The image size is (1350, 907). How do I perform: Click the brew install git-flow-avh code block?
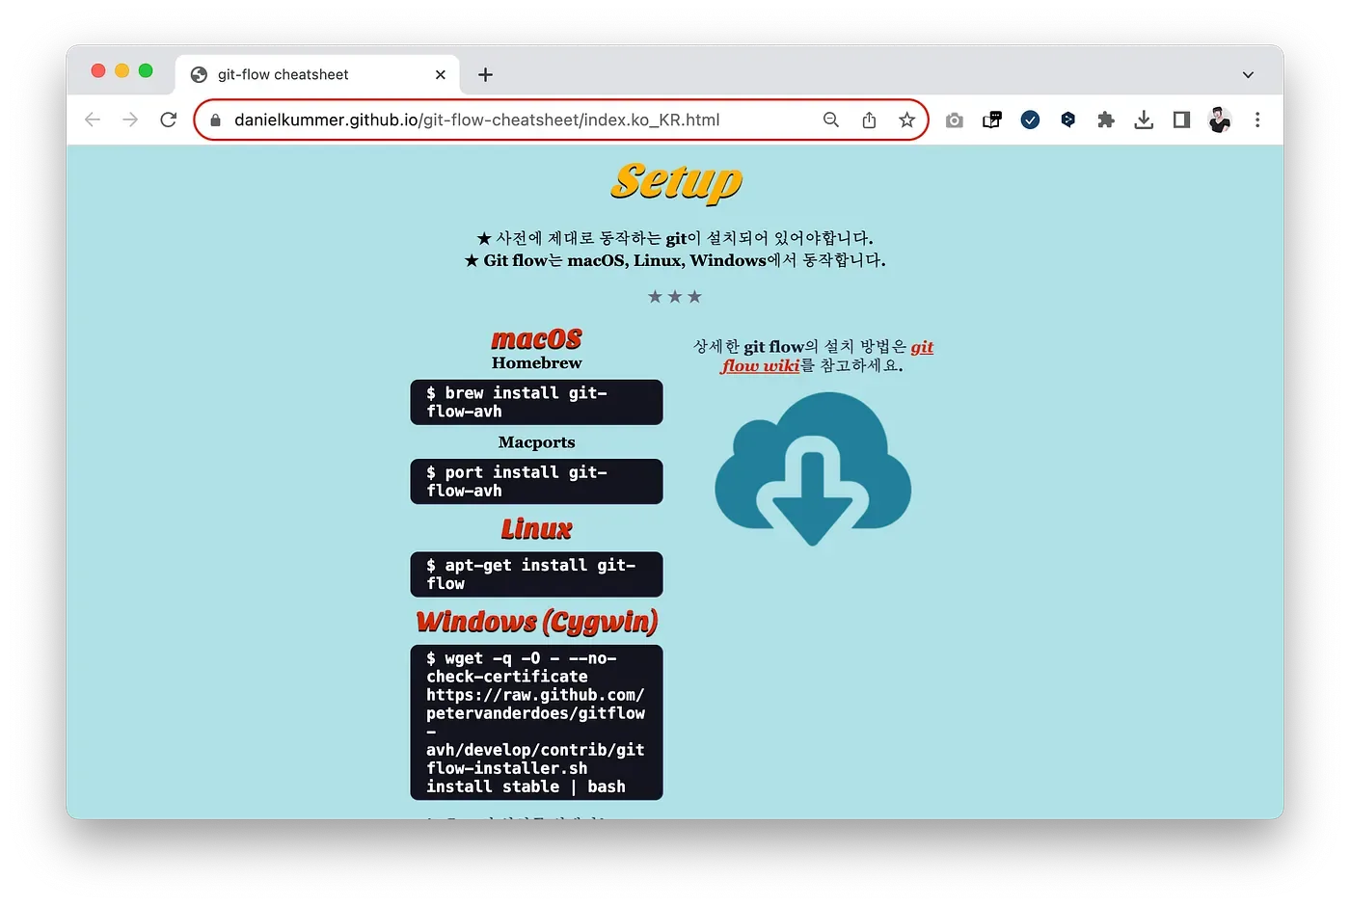point(536,402)
